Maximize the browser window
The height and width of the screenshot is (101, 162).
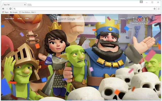tap(152, 2)
